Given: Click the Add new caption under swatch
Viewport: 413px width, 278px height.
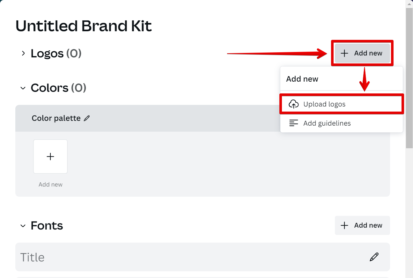Looking at the screenshot, I should coord(50,185).
